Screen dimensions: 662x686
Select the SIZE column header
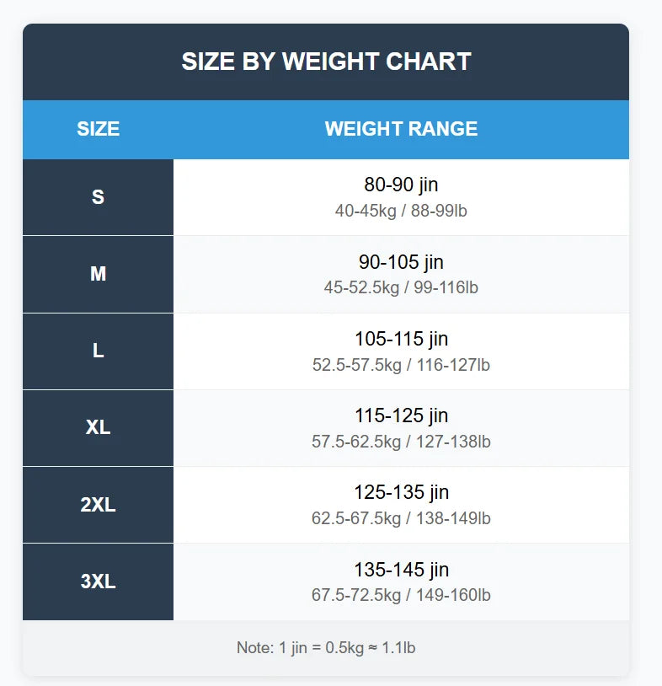[98, 129]
